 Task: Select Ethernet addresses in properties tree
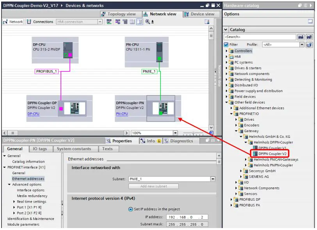pyautogui.click(x=28, y=179)
